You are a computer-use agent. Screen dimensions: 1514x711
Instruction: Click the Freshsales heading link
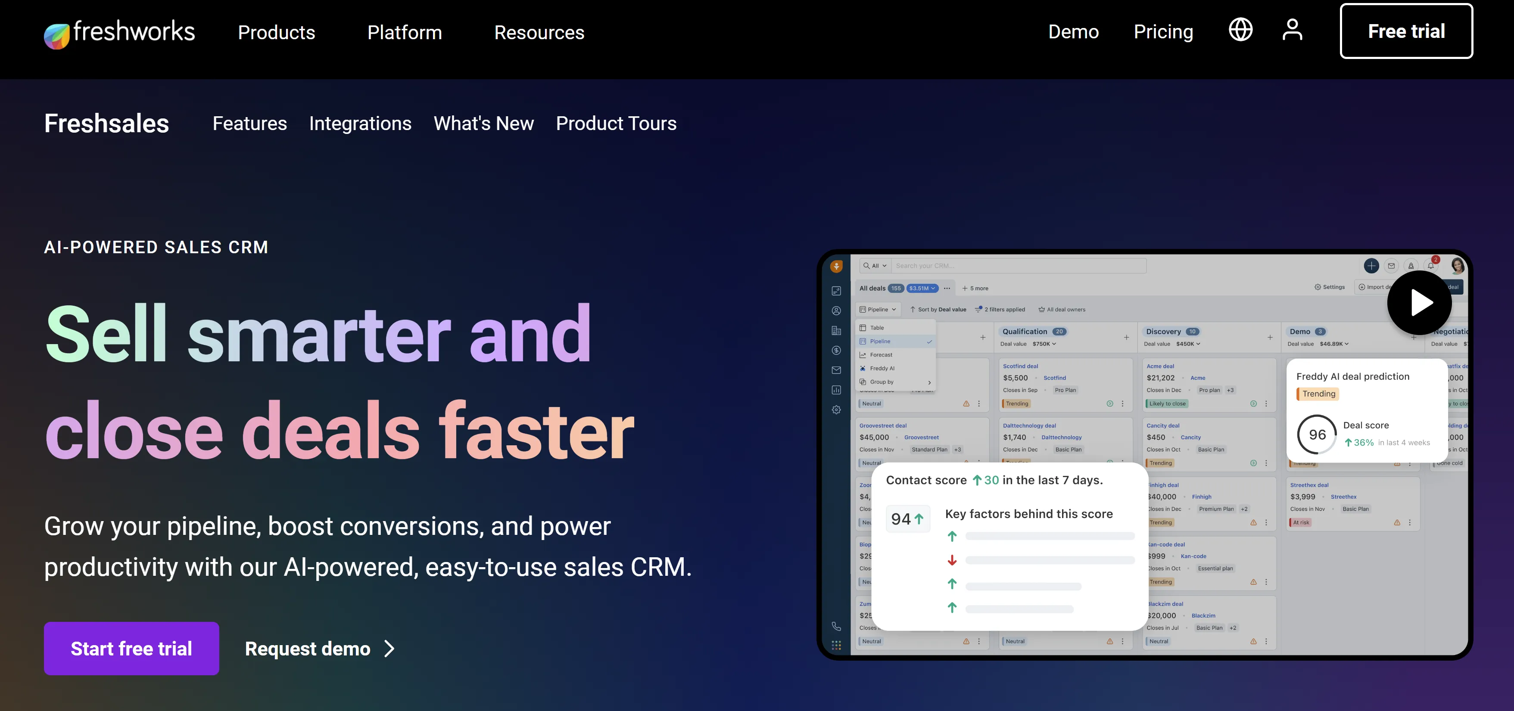(x=106, y=124)
